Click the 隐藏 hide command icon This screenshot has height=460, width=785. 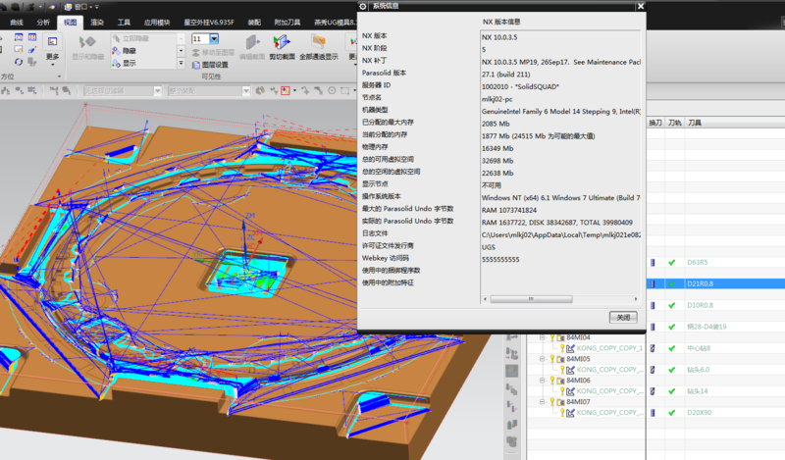pos(116,50)
